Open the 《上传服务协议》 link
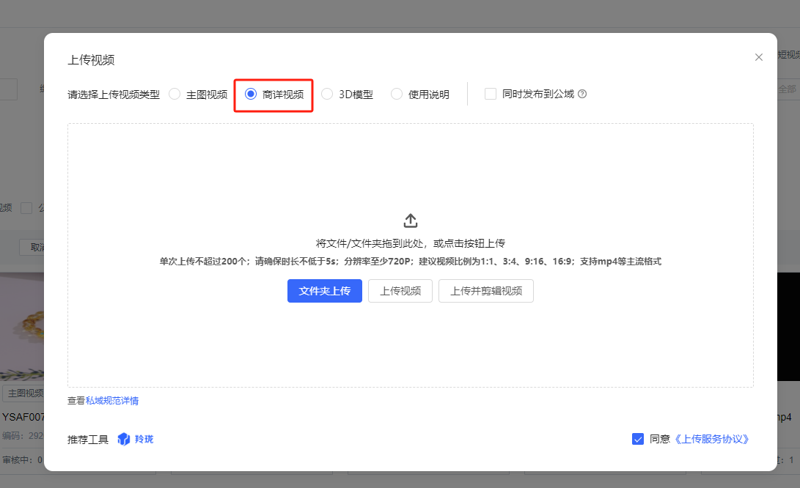This screenshot has height=488, width=800. 711,439
